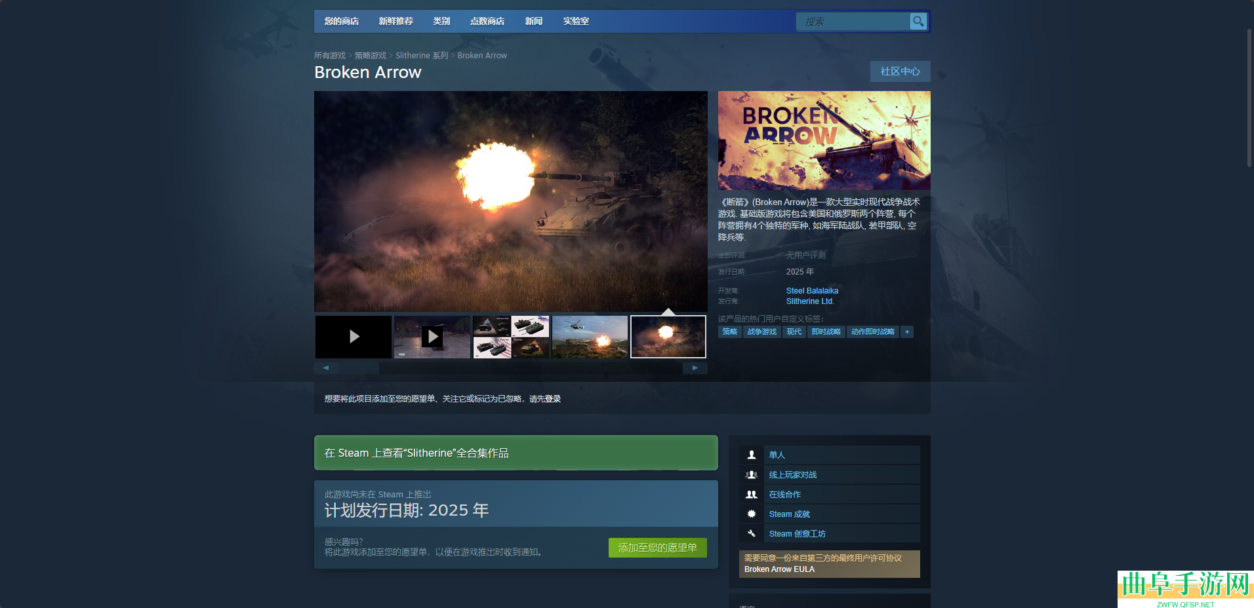Screen dimensions: 1254x608
Task: Go to the 点数商店 tab
Action: point(487,21)
